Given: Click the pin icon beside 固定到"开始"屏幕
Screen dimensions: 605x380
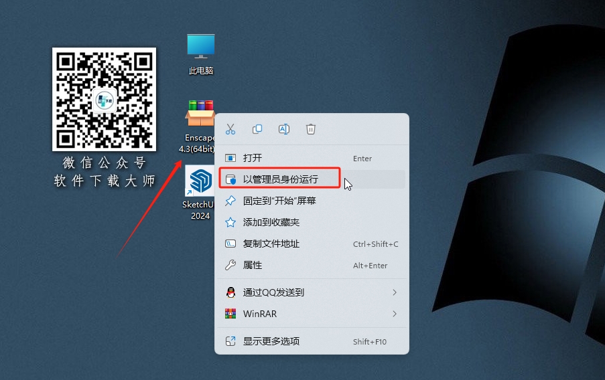Looking at the screenshot, I should tap(230, 201).
